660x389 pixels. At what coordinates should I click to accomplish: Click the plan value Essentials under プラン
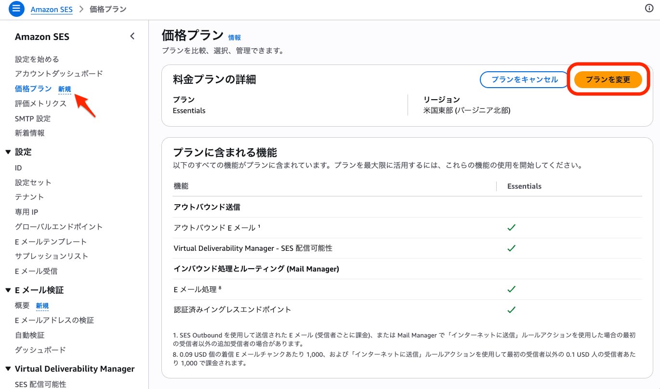pos(189,111)
